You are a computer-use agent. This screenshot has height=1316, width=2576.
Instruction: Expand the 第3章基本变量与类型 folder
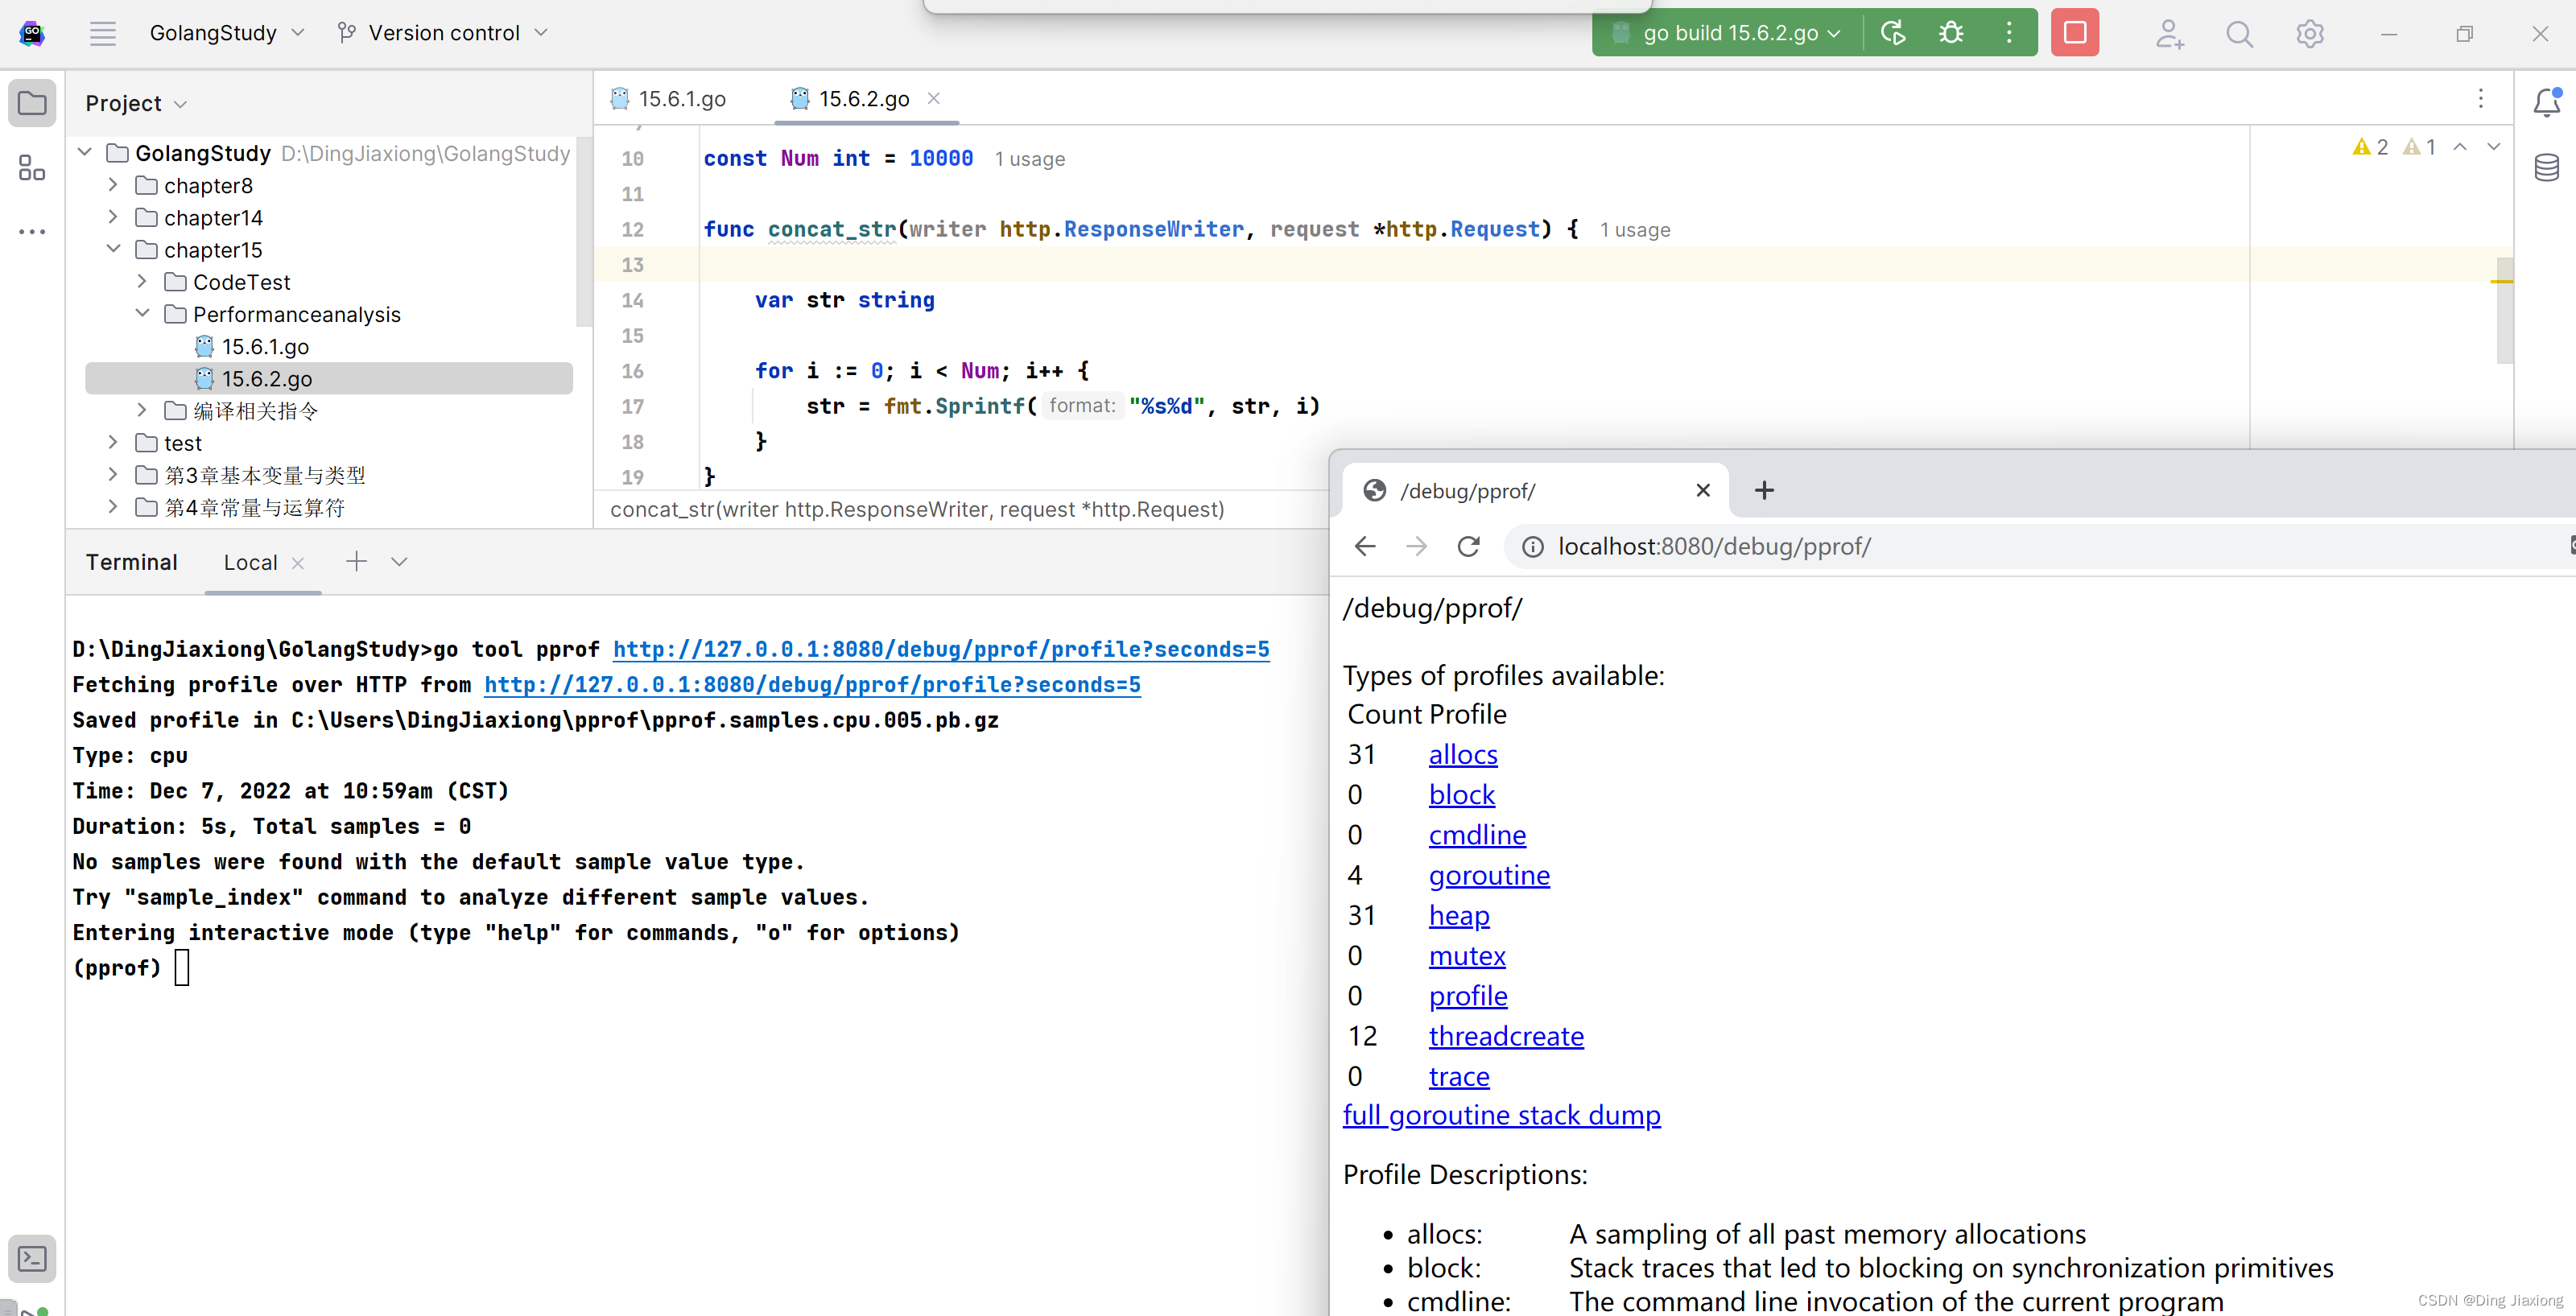click(113, 474)
